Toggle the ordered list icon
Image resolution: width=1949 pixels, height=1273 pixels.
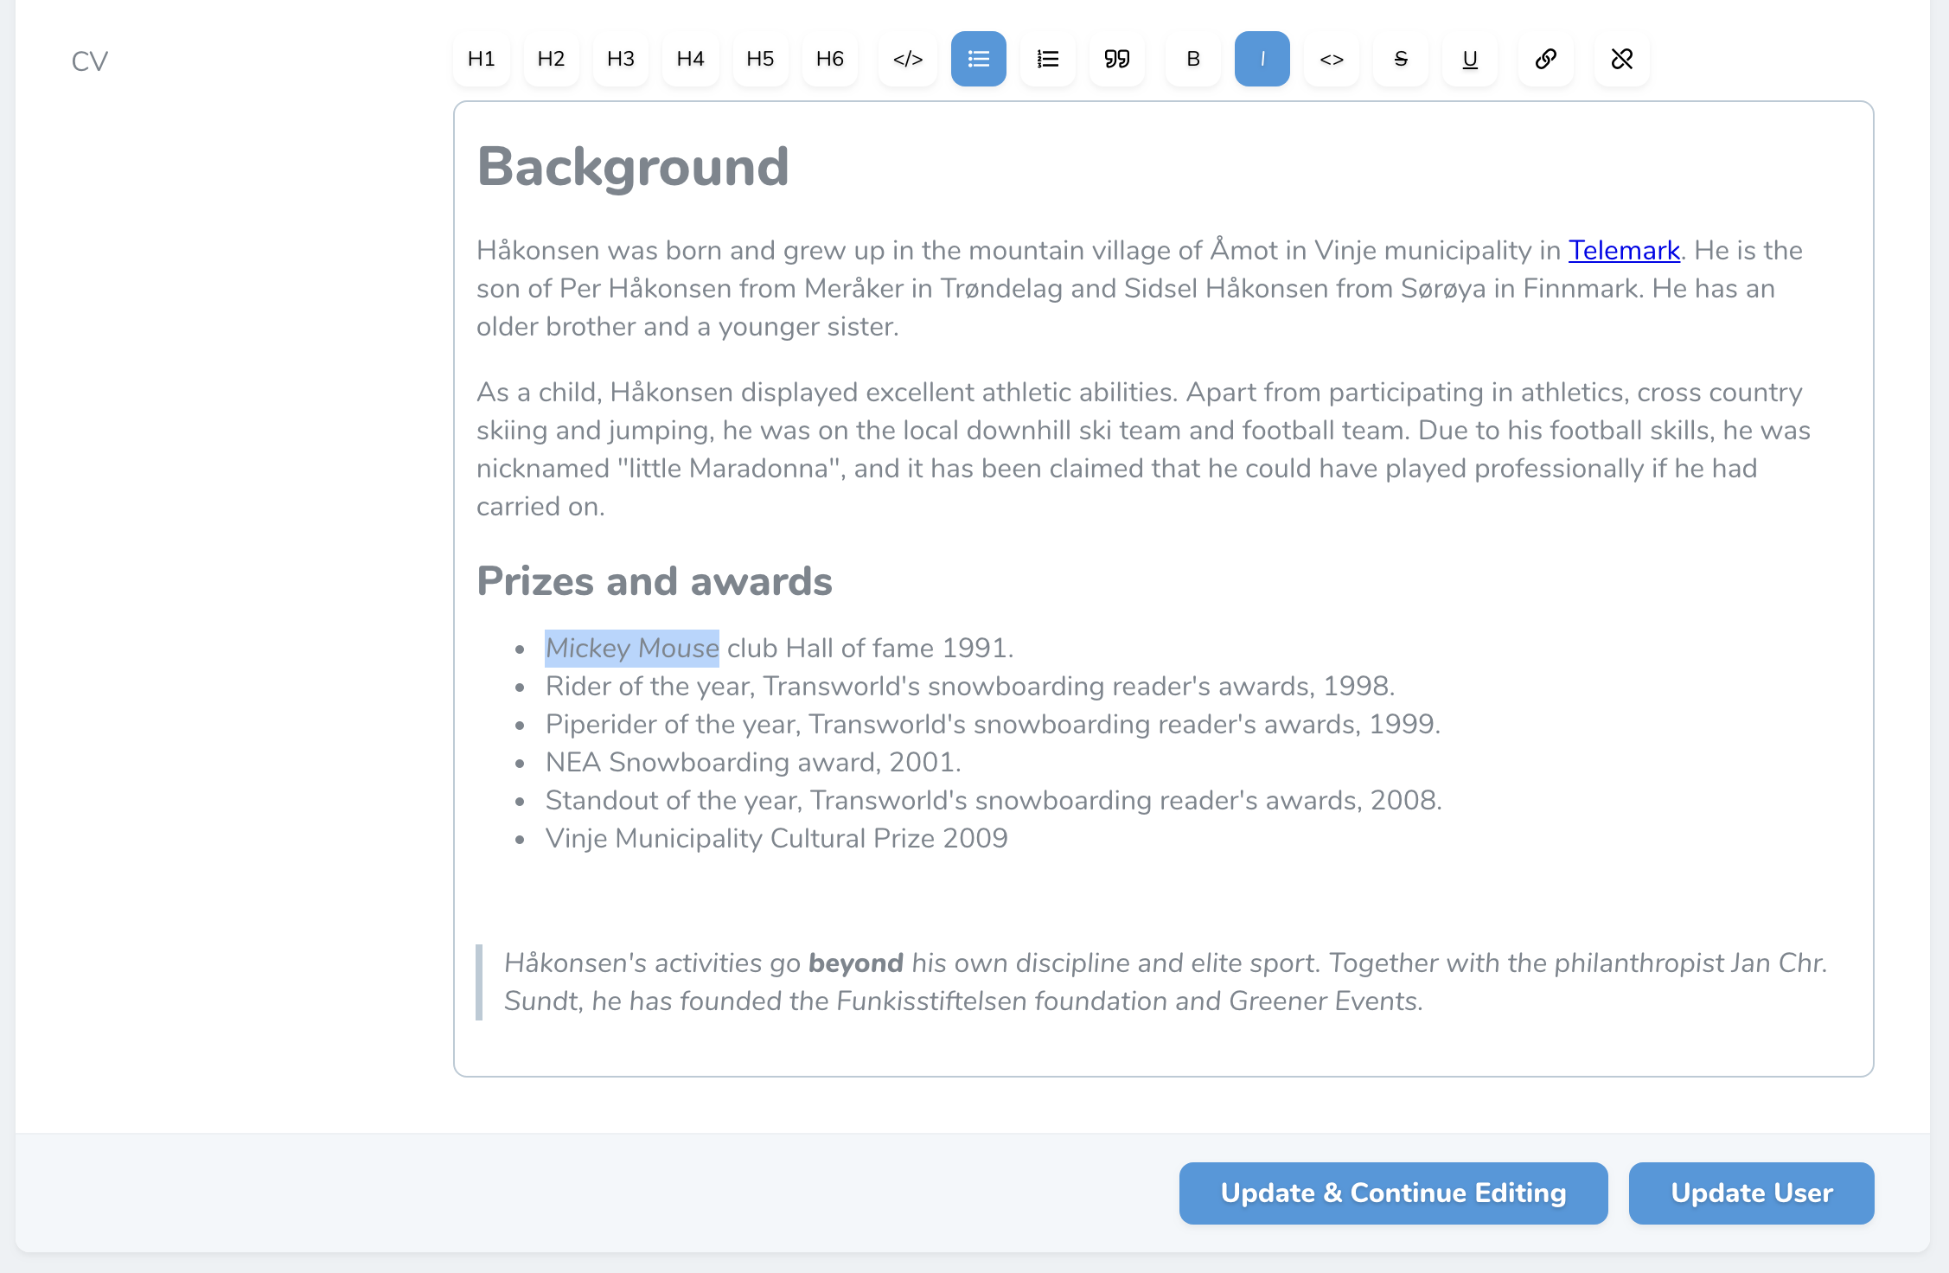pyautogui.click(x=1050, y=60)
